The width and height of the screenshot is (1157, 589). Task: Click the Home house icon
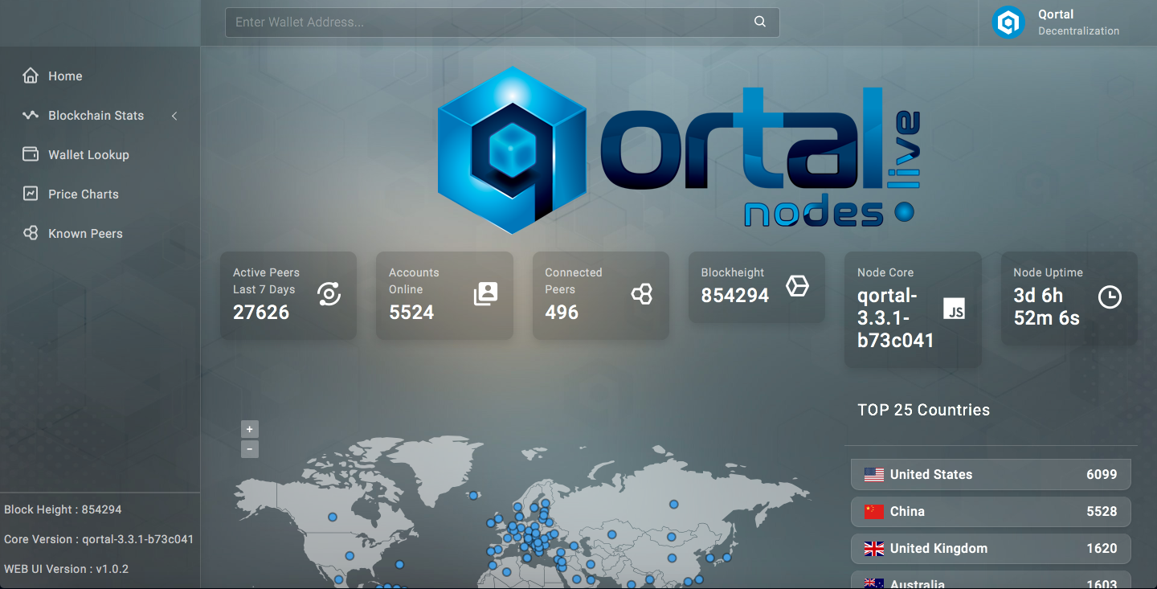(31, 76)
